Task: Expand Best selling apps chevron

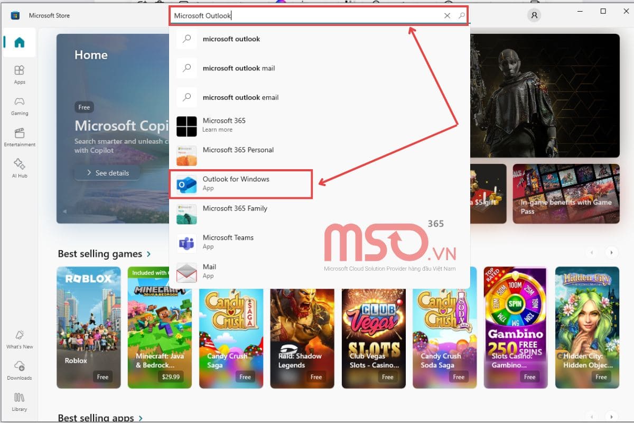Action: pyautogui.click(x=141, y=418)
